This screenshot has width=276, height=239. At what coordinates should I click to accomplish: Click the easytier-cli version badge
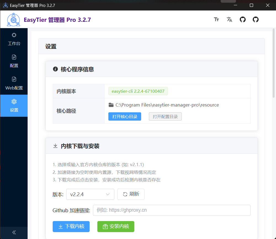click(x=138, y=91)
